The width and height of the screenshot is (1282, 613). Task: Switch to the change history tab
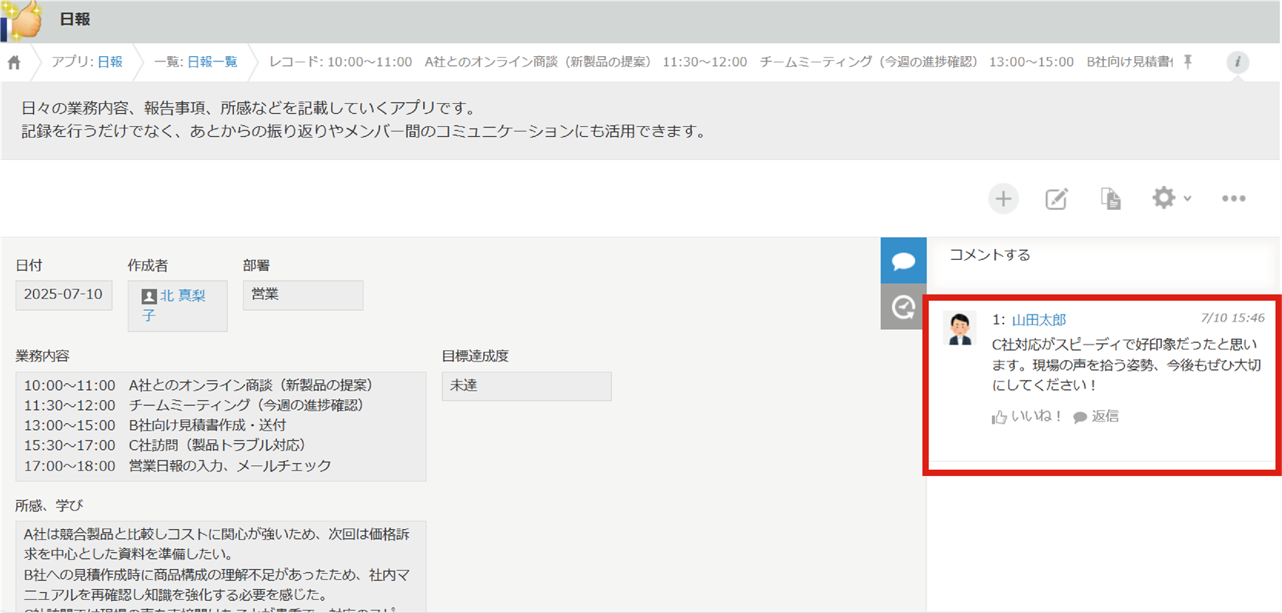coord(903,307)
